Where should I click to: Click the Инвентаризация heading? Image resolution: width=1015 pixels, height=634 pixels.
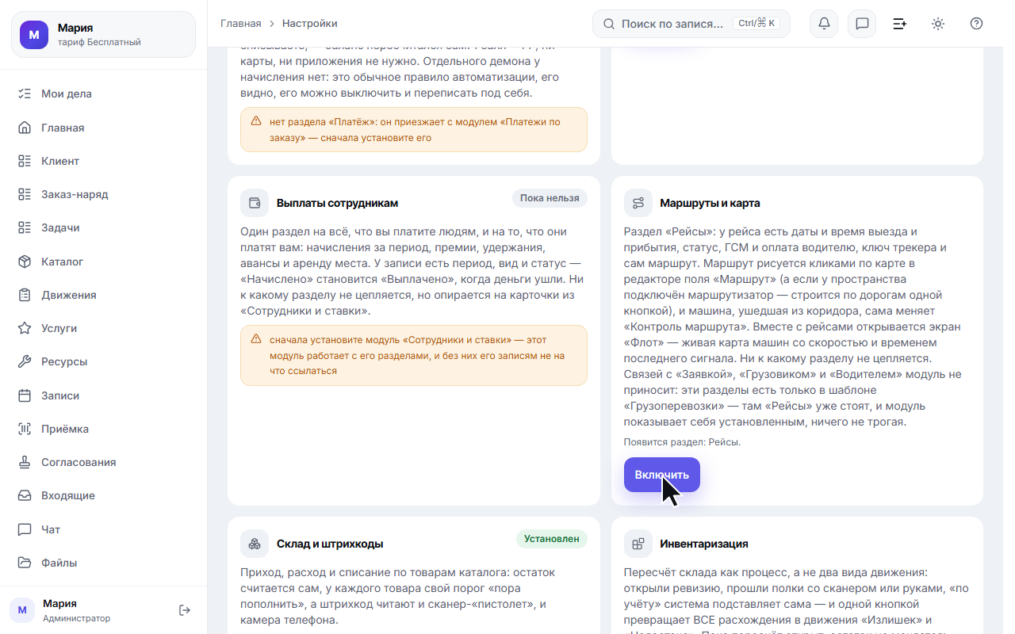pyautogui.click(x=704, y=544)
